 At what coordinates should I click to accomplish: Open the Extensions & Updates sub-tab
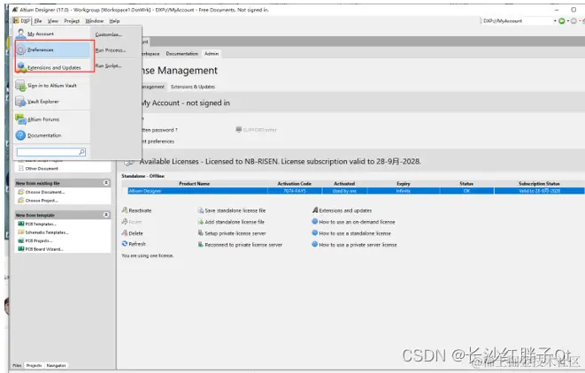click(x=193, y=87)
